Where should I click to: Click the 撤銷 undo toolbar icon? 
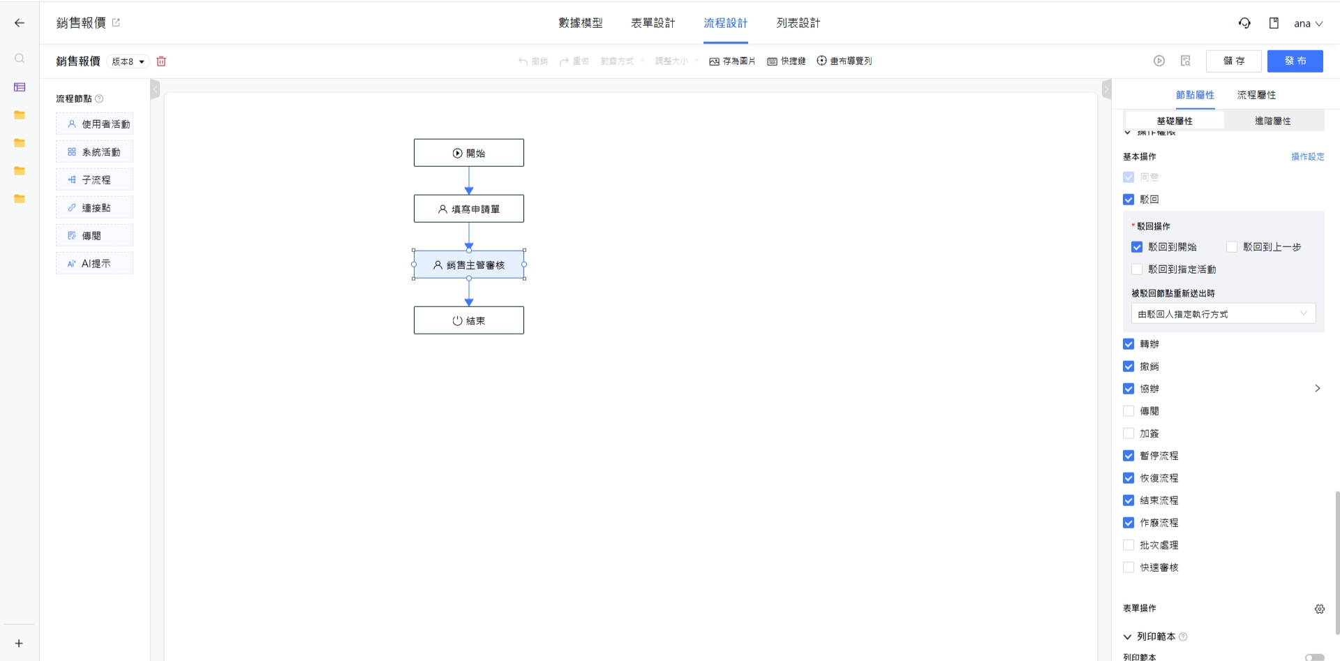(x=533, y=61)
